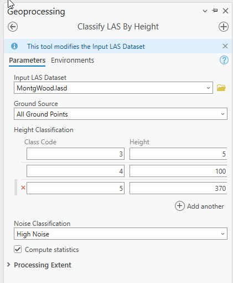Select the Parameters tab

click(x=27, y=60)
